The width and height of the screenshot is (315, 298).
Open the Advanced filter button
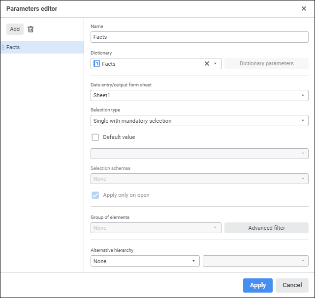[x=267, y=228]
